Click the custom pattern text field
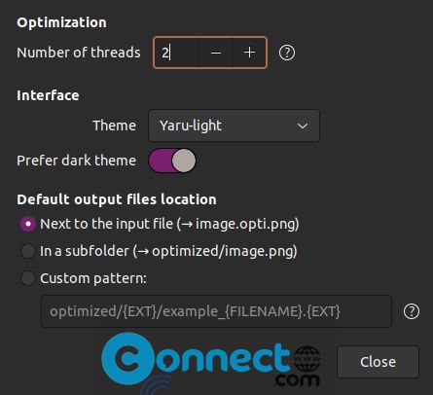This screenshot has width=433, height=395. coord(216,311)
